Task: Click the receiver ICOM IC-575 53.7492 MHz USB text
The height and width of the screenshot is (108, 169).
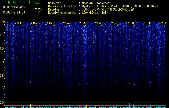Action: coord(108,9)
